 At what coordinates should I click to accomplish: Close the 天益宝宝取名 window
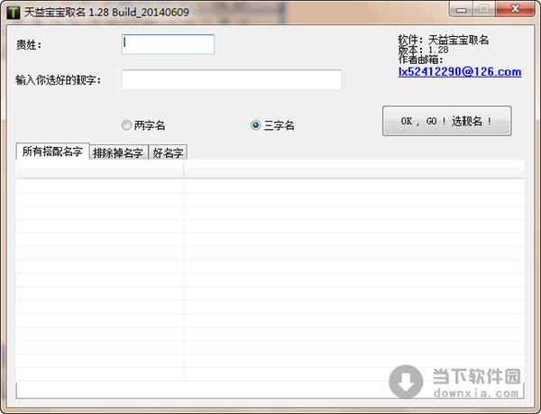pos(515,9)
